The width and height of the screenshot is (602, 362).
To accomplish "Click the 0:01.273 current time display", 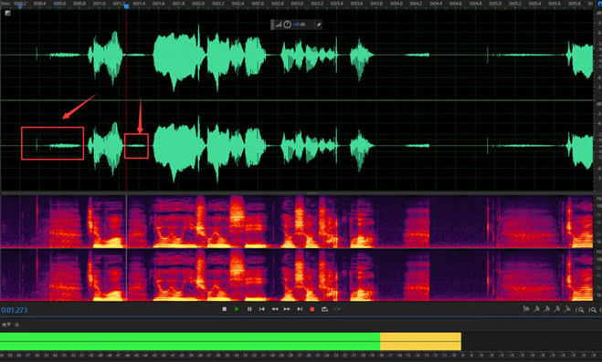I will pos(15,310).
